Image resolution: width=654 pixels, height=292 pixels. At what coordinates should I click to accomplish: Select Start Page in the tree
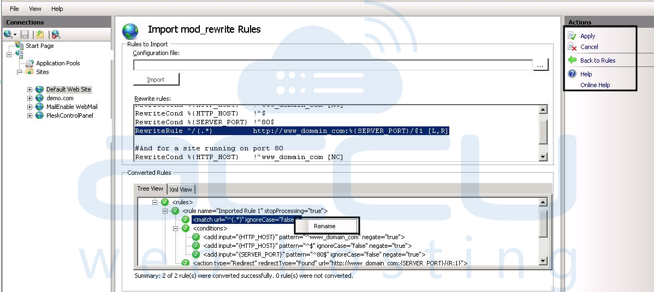click(x=40, y=46)
